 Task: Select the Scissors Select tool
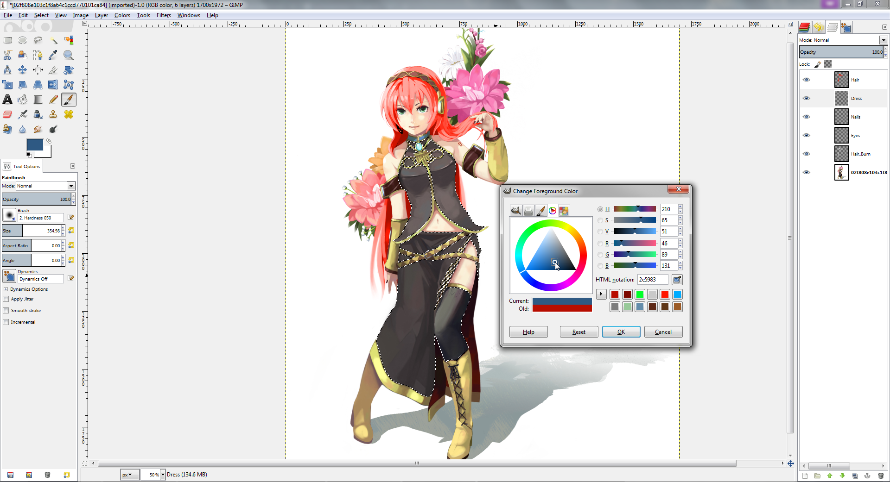click(x=7, y=55)
